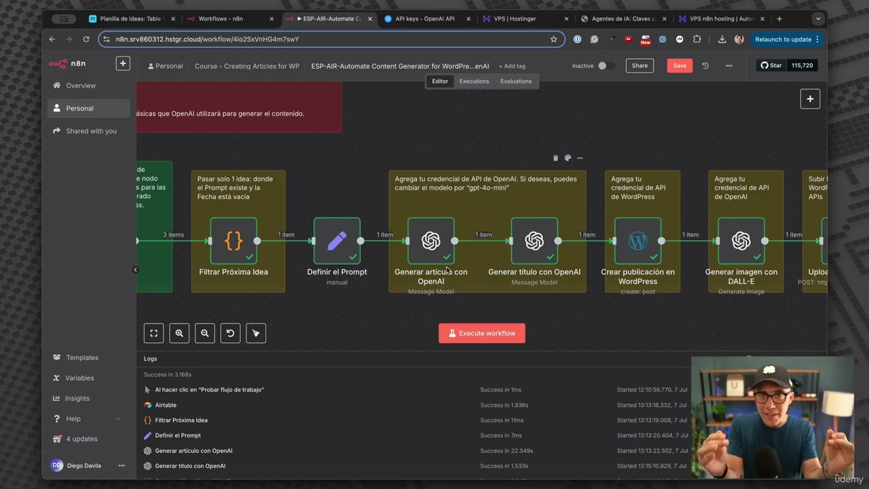
Task: Open the Crear publicación en WordPress node
Action: pos(637,240)
